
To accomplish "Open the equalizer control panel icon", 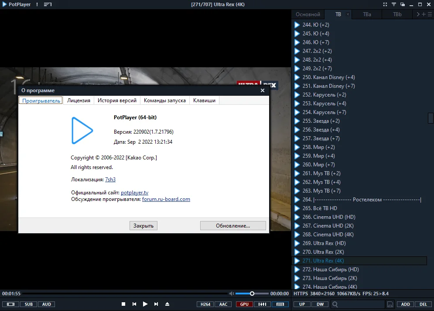I will point(262,304).
